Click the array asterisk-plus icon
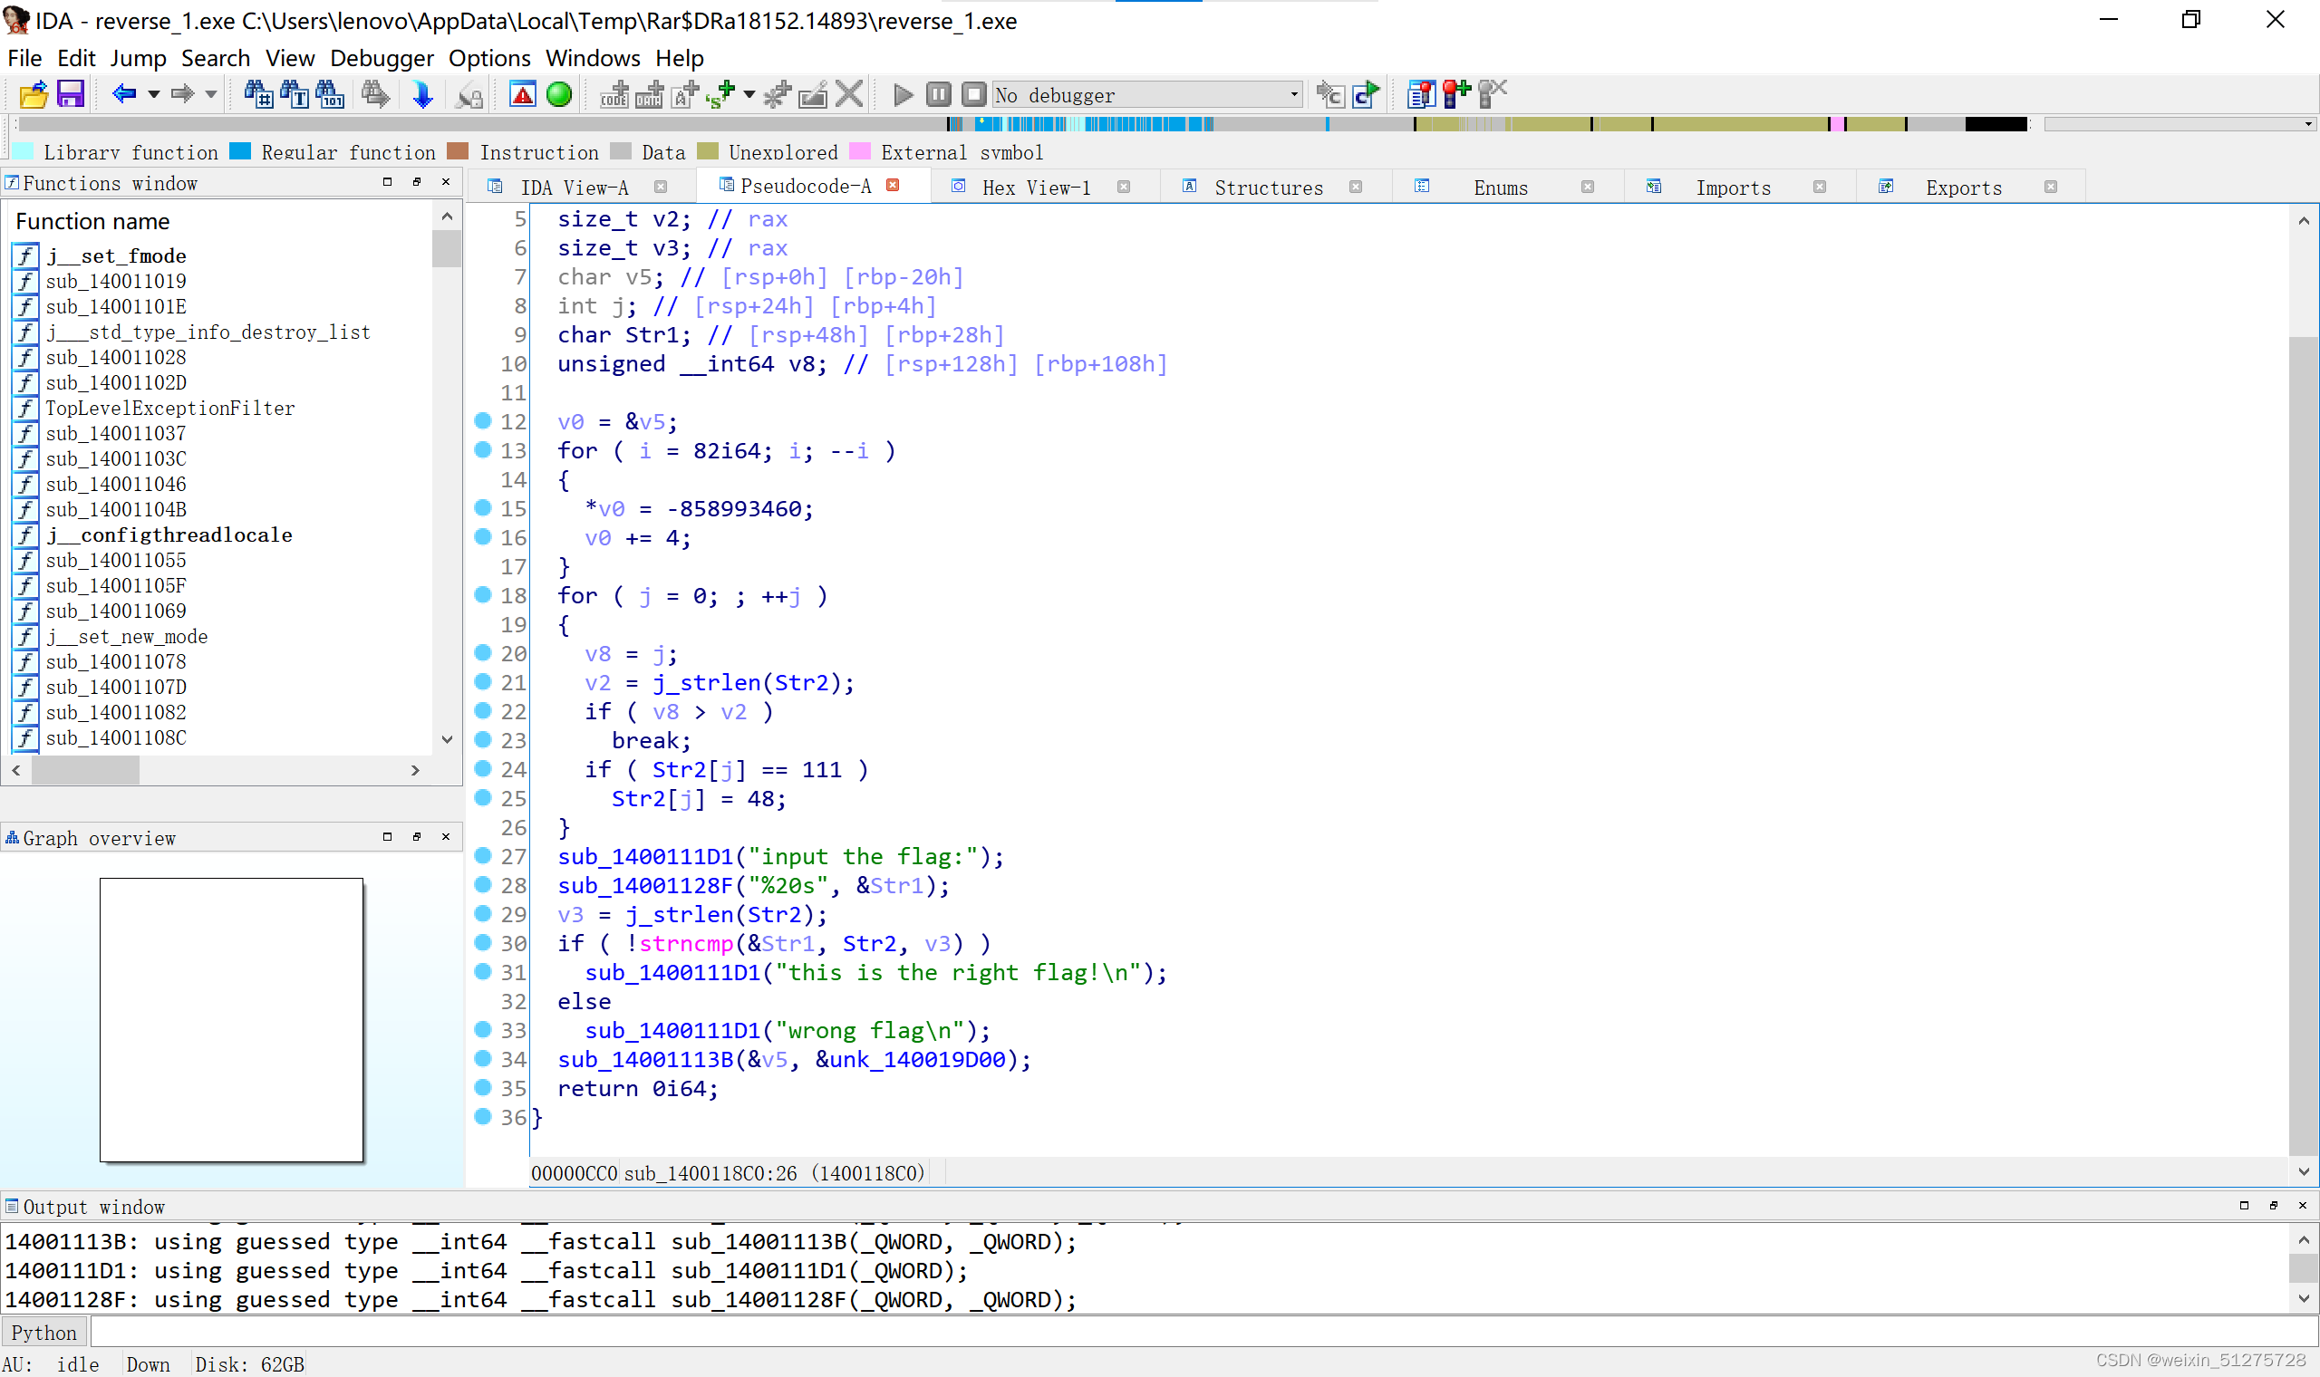The image size is (2320, 1377). (778, 94)
